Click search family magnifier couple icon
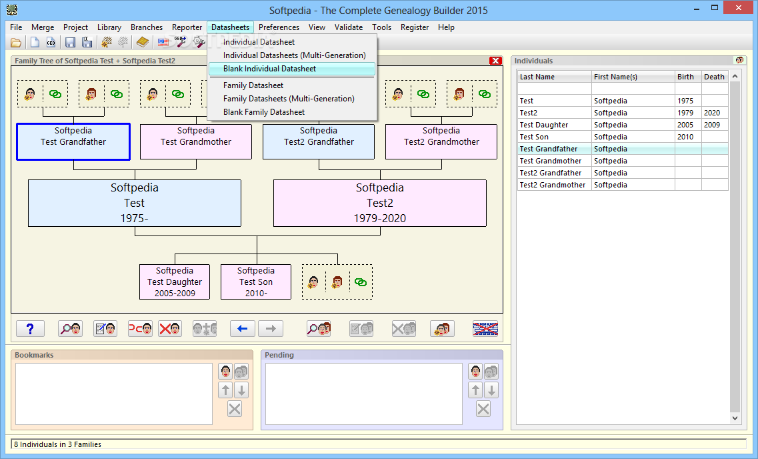Screen dimensions: 758x459 coord(319,329)
